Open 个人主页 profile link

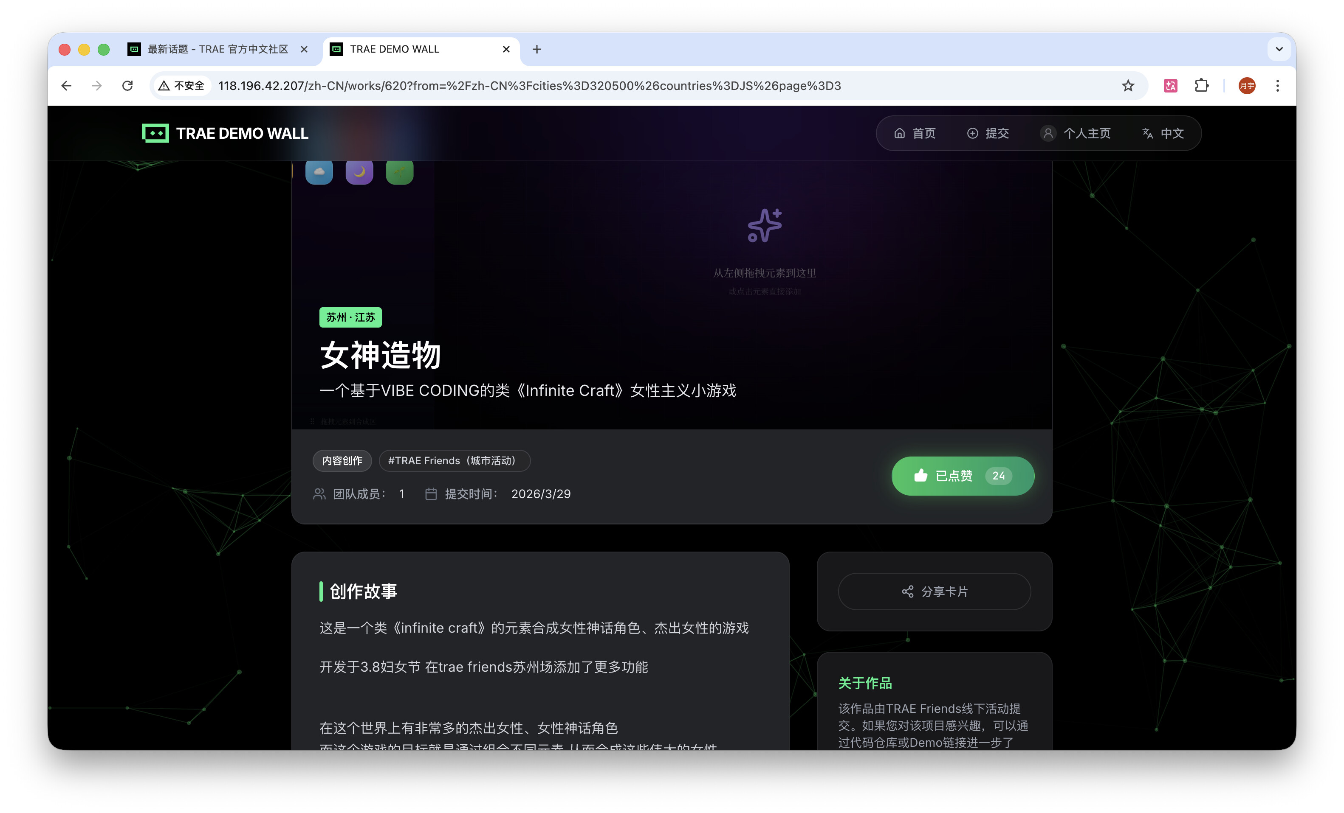tap(1075, 133)
